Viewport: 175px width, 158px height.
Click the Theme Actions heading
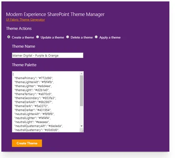19,28
